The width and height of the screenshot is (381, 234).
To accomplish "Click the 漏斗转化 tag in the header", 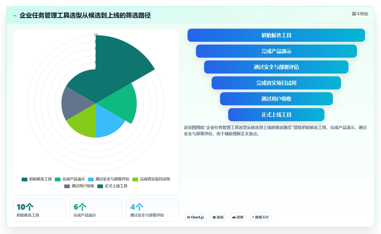I will coord(360,14).
